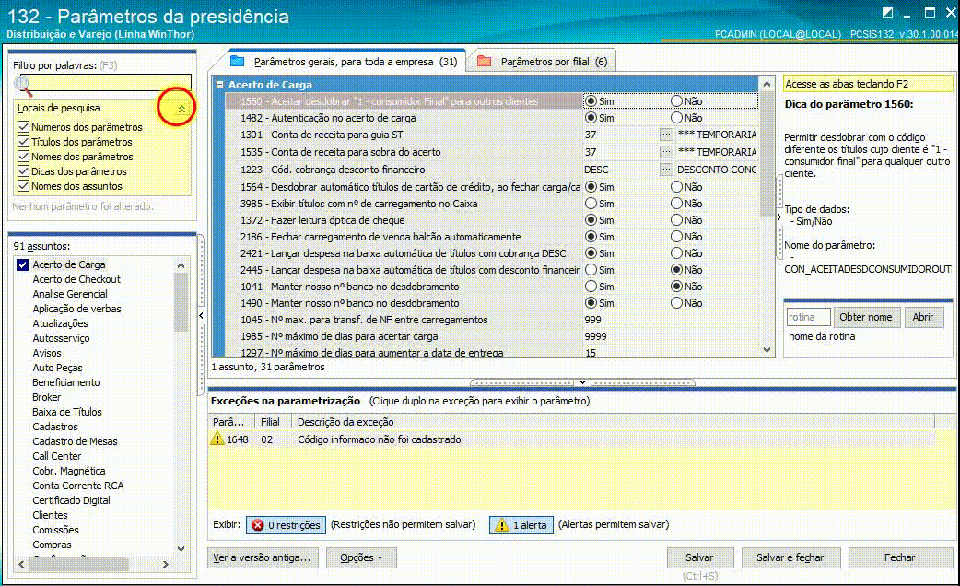Viewport: 960px width, 586px height.
Task: Click the warning icon on exception row 1648
Action: (x=217, y=439)
